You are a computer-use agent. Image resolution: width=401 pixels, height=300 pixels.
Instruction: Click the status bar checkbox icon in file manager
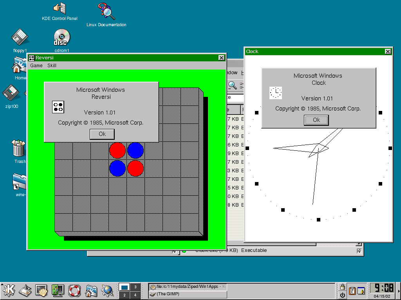click(359, 251)
